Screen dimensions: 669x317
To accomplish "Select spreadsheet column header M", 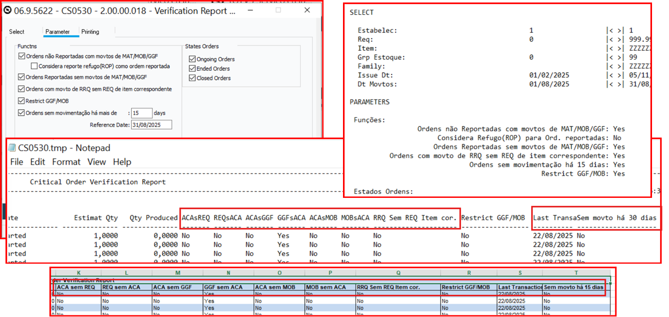I will [x=178, y=274].
